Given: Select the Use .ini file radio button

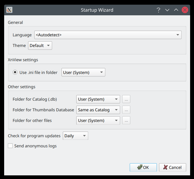Looking at the screenshot, I should [x=15, y=72].
